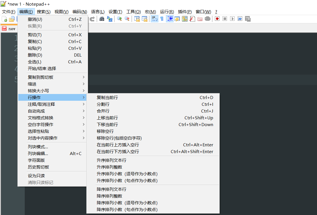
Task: Select the 'new' document tab
Action: click(9, 29)
